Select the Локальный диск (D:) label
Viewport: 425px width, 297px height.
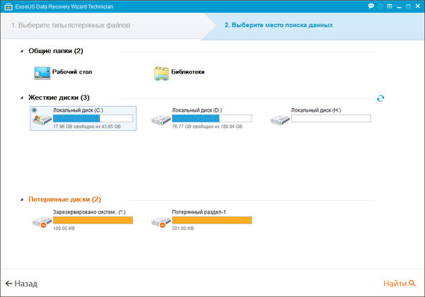coord(197,110)
